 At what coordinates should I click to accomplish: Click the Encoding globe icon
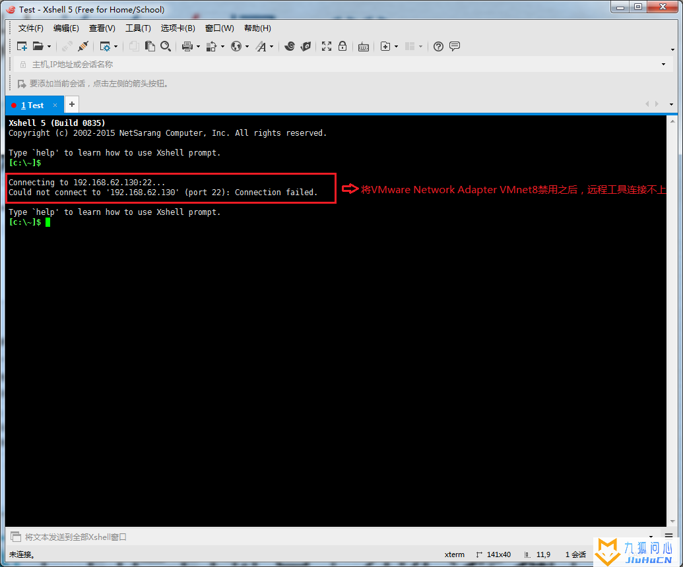coord(236,46)
